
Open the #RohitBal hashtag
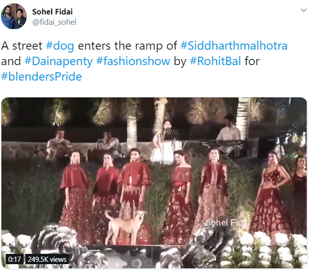coord(216,61)
